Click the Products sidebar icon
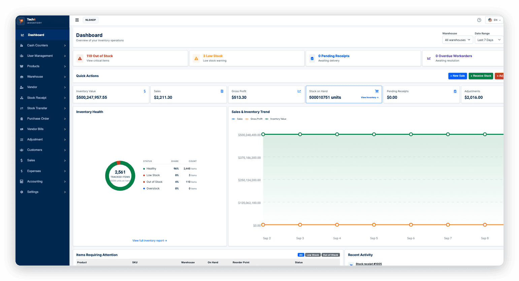Screen dimensions: 519x281 point(22,66)
